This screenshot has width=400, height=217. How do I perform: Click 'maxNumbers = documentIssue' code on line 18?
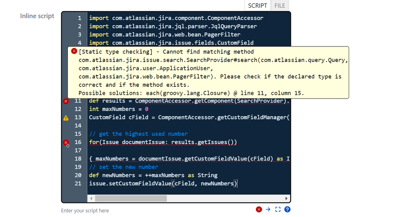click(189, 159)
